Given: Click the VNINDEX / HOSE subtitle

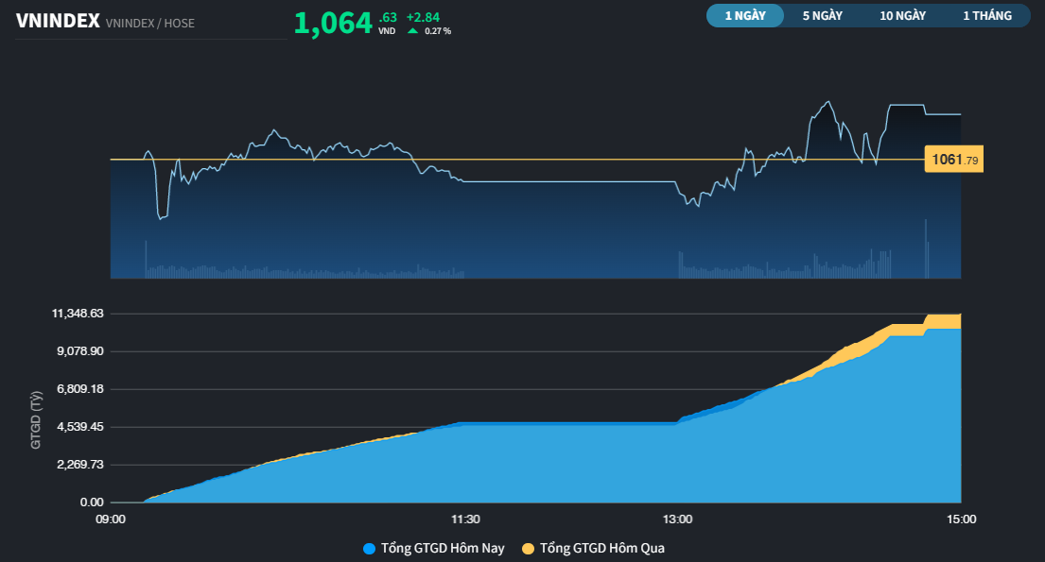Looking at the screenshot, I should [150, 23].
